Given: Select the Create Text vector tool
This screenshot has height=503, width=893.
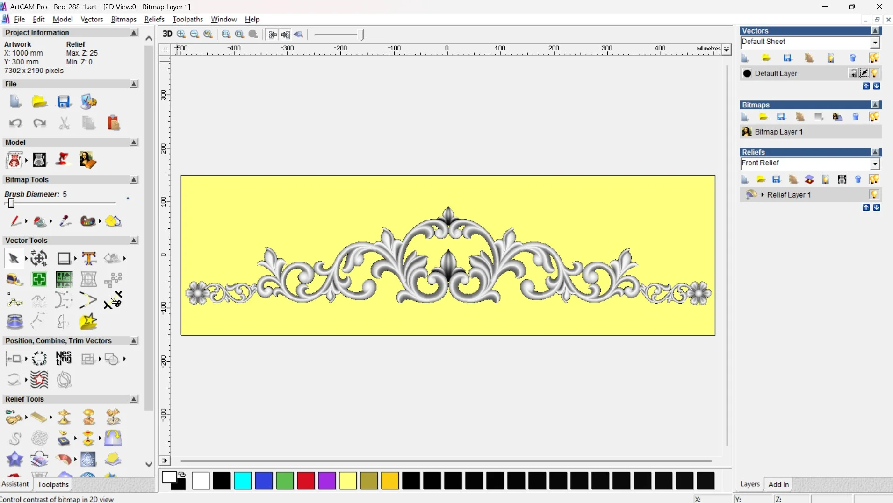Looking at the screenshot, I should (x=89, y=258).
